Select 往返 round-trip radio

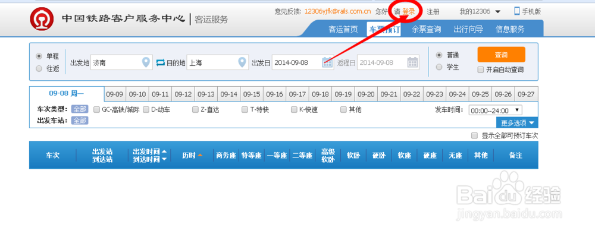[x=39, y=68]
